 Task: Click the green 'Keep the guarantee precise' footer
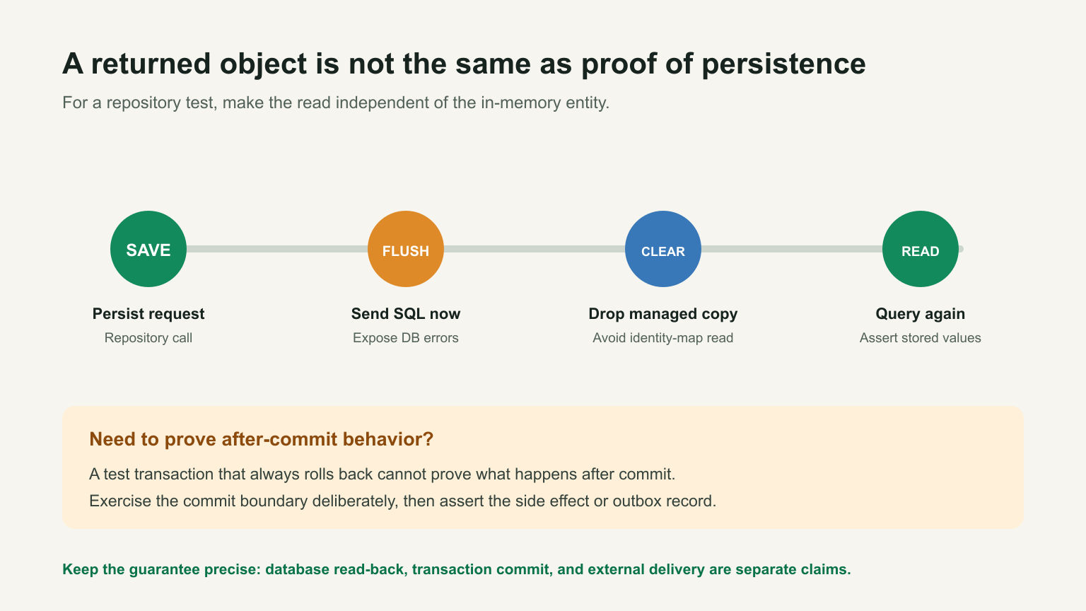click(457, 569)
